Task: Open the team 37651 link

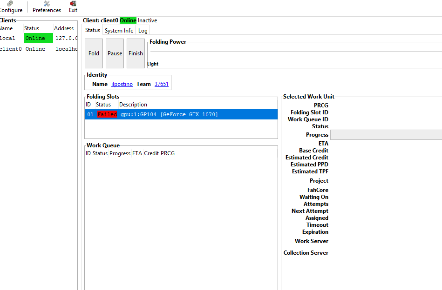Action: 162,84
